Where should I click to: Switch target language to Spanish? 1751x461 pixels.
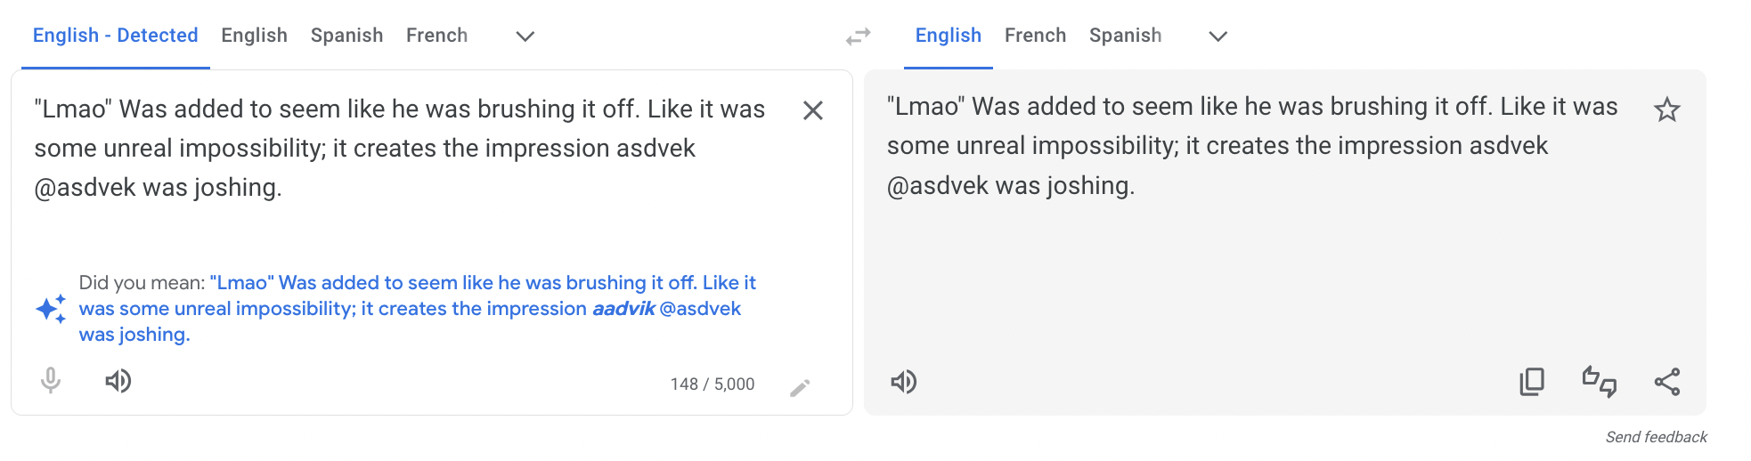[x=1125, y=36]
